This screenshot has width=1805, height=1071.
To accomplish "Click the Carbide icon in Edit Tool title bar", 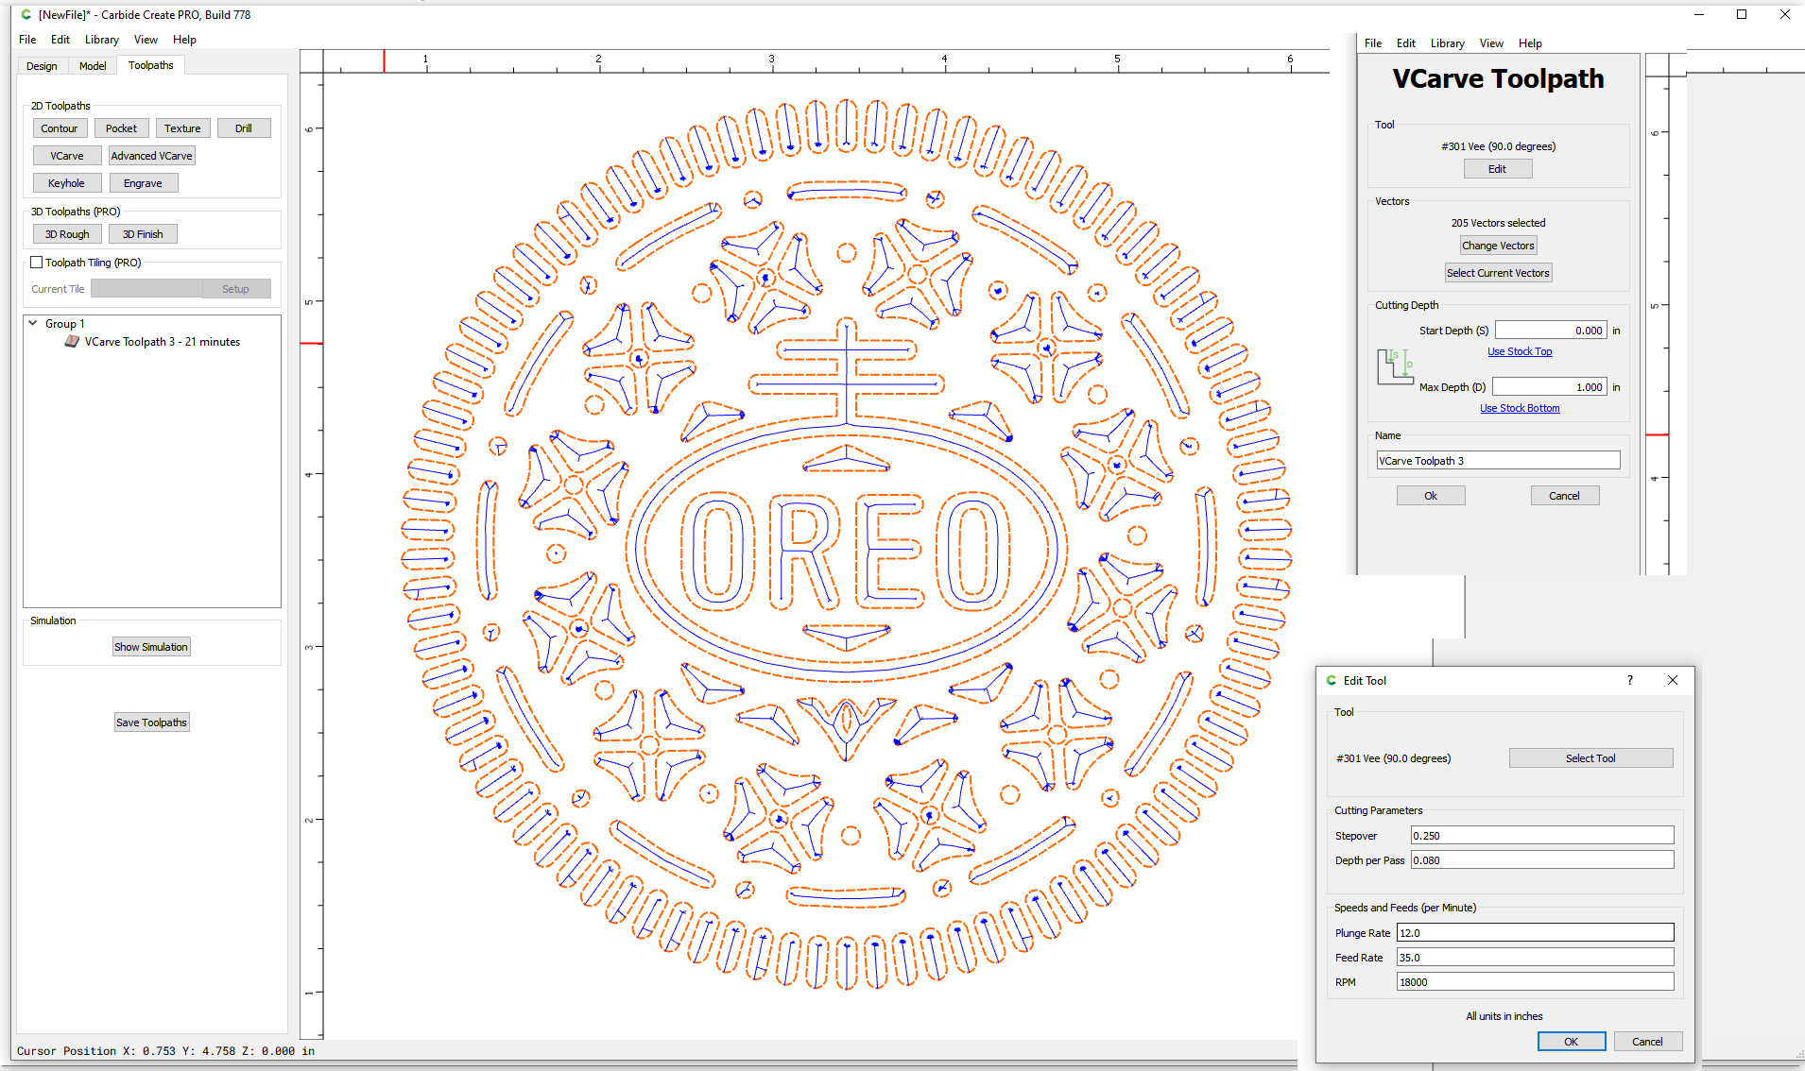I will tap(1332, 680).
